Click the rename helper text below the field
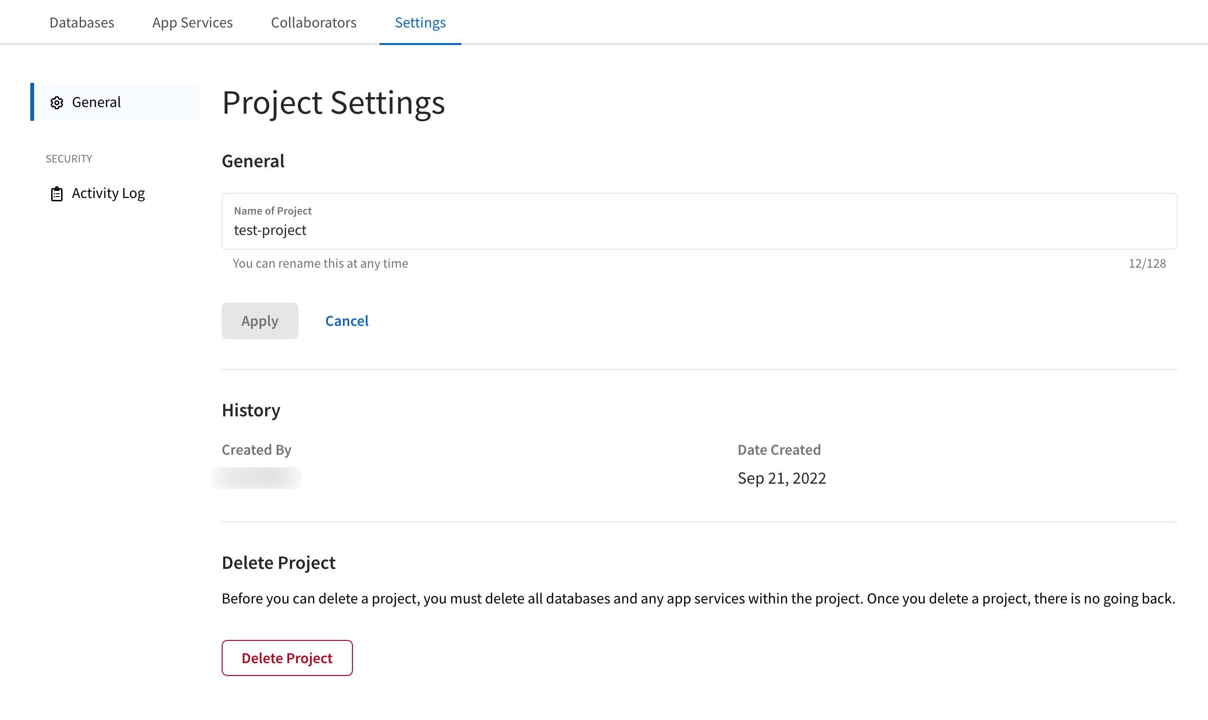 pyautogui.click(x=320, y=263)
